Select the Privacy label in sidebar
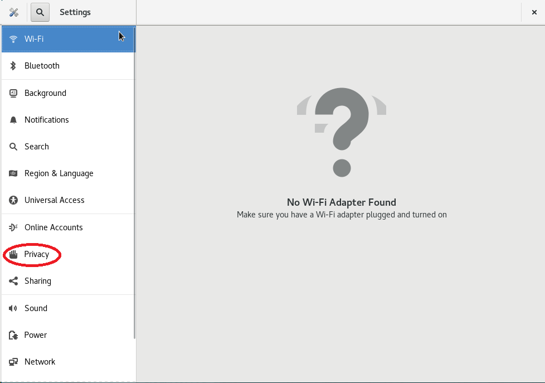The width and height of the screenshot is (545, 383). 37,254
